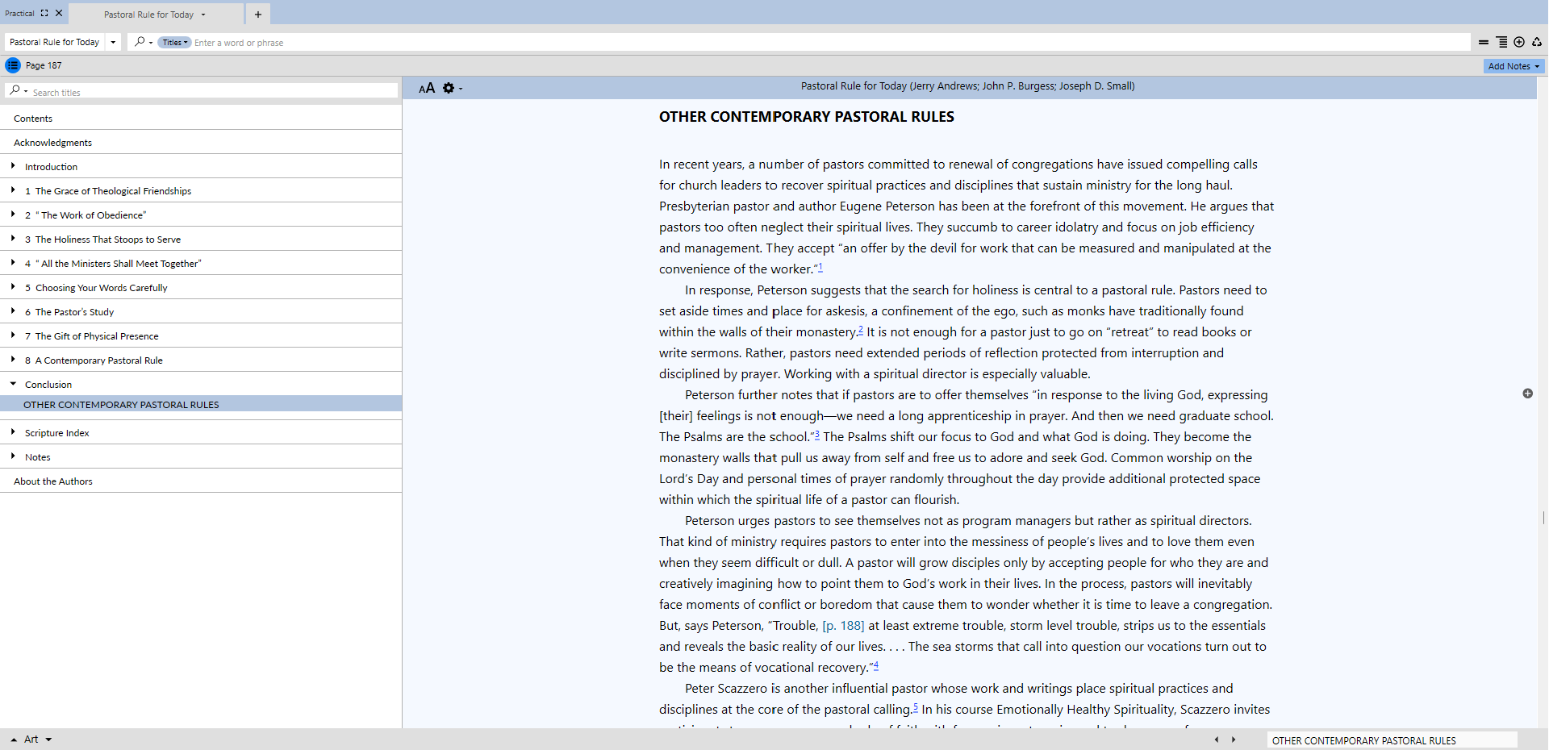
Task: Open footnote 1 link
Action: tap(820, 267)
